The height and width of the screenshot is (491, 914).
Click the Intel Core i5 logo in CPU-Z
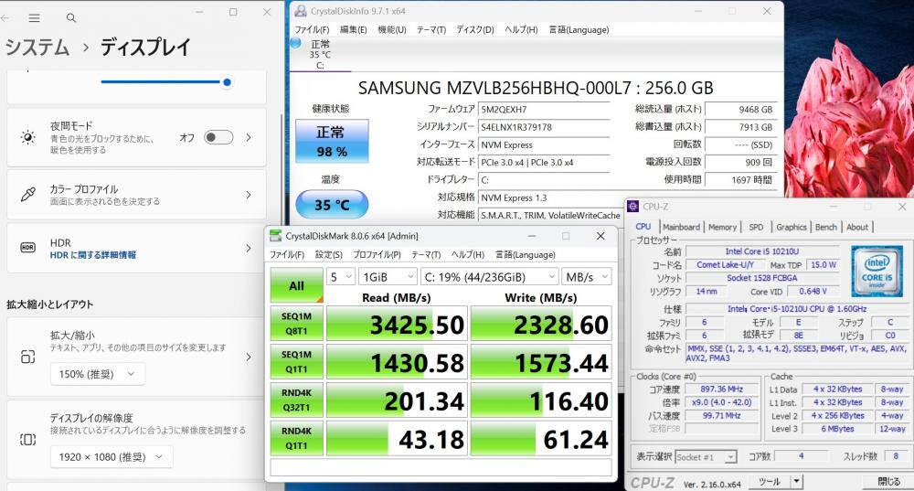[877, 272]
